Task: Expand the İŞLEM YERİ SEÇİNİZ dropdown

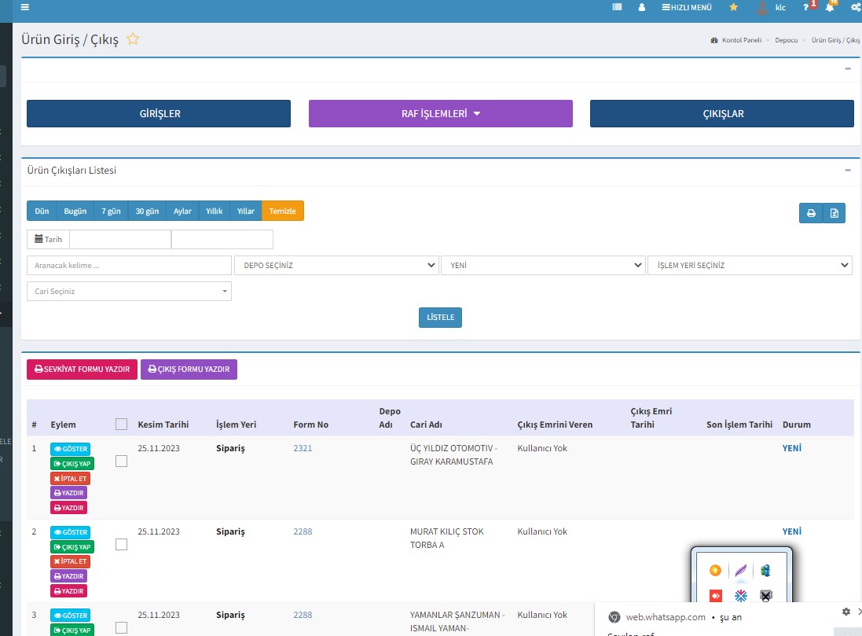Action: (x=749, y=266)
